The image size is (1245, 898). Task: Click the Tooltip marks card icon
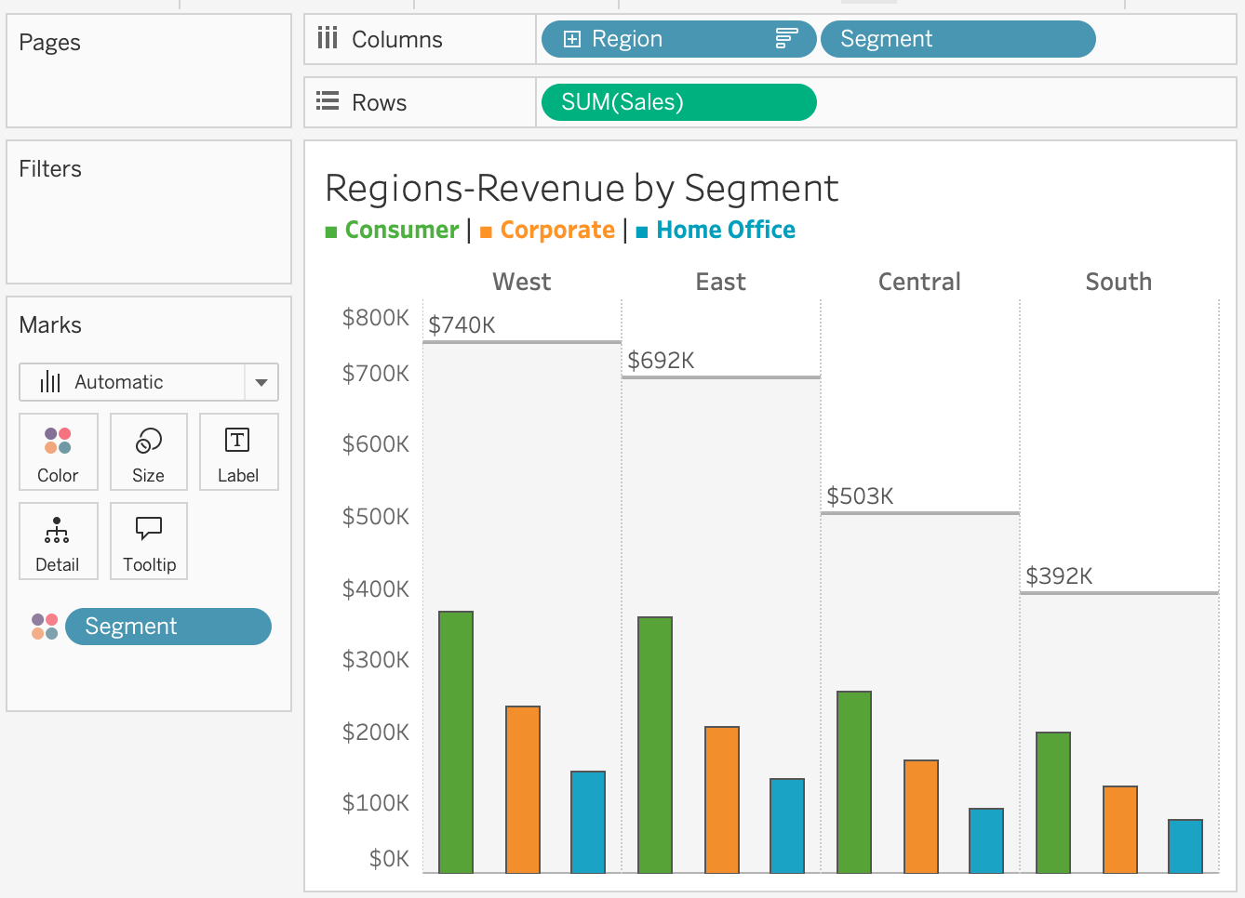[x=149, y=531]
